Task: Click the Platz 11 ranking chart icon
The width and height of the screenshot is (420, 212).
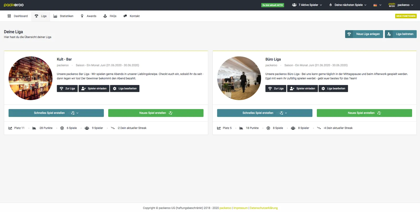Action: click(x=10, y=128)
